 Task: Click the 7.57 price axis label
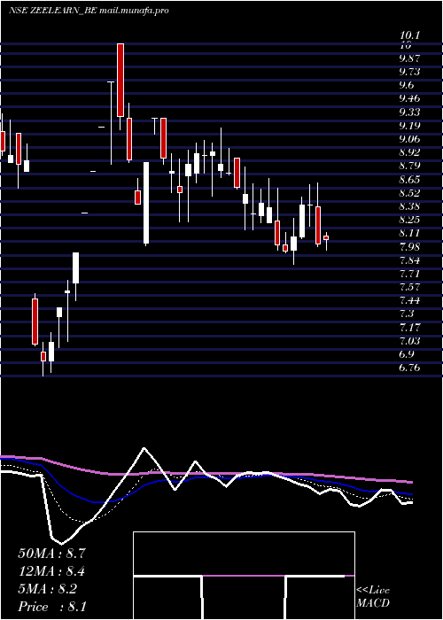pos(409,287)
